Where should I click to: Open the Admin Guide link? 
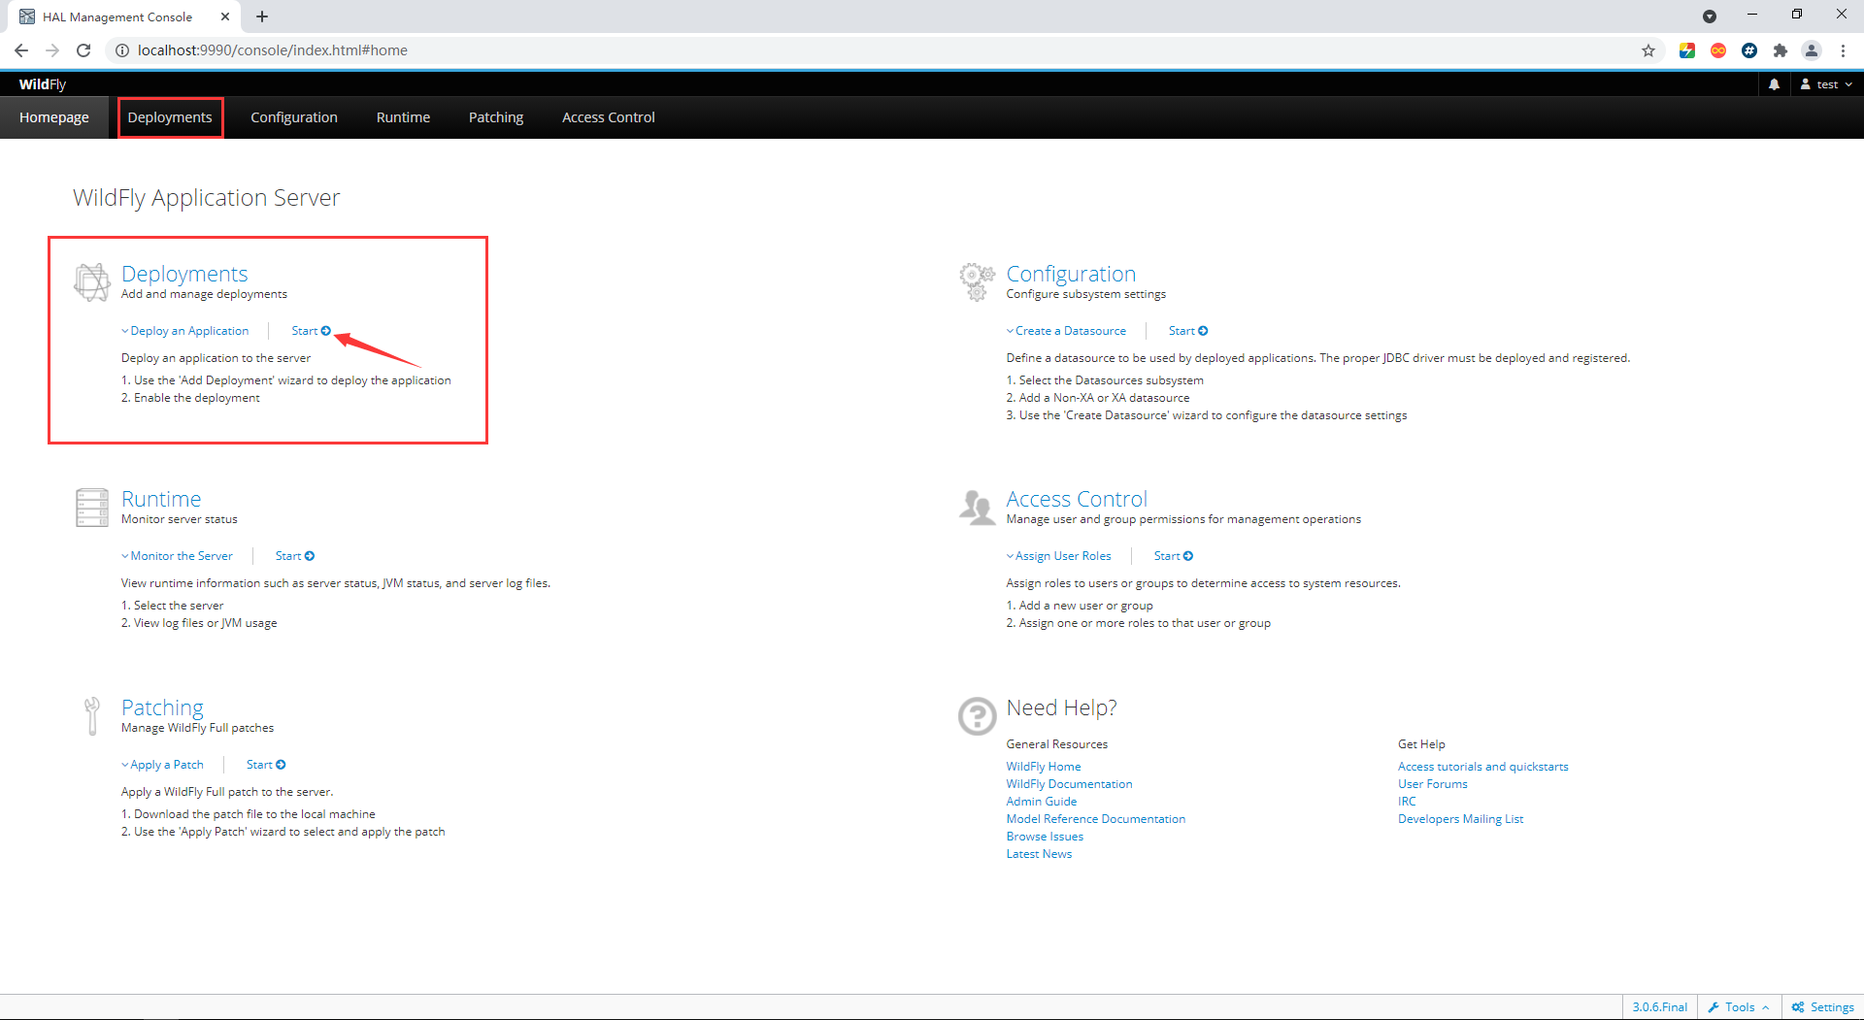[x=1042, y=802]
